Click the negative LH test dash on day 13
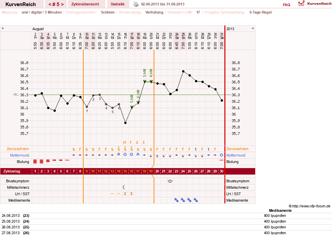Image resolution: width=332 pixels, height=244 pixels. pyautogui.click(x=112, y=194)
